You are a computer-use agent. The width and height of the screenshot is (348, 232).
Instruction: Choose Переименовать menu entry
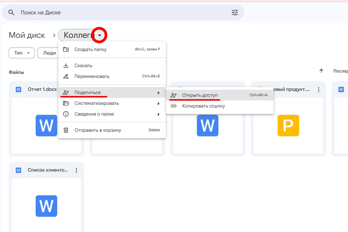coord(112,76)
